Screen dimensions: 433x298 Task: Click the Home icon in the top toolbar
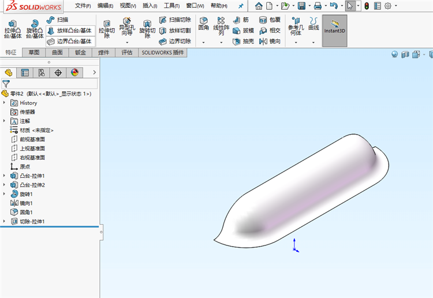(x=259, y=6)
